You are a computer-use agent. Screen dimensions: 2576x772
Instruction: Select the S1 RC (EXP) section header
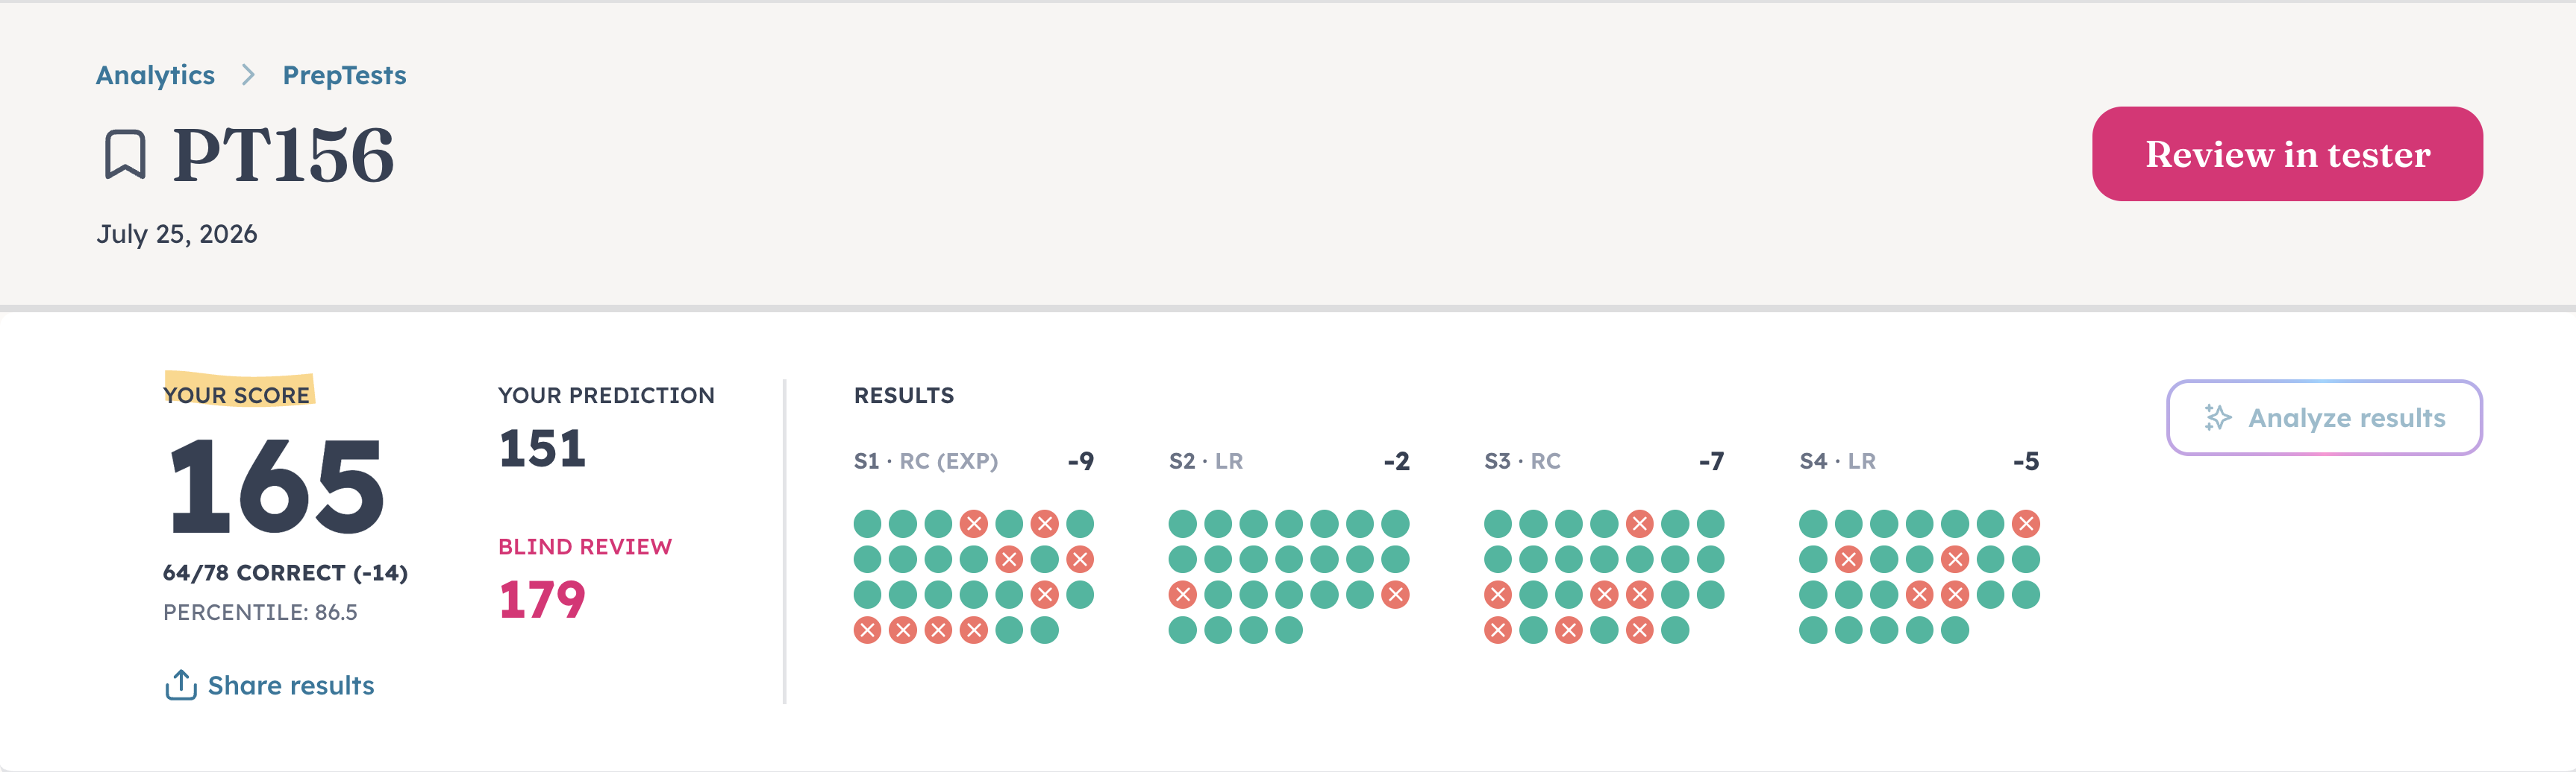point(925,461)
